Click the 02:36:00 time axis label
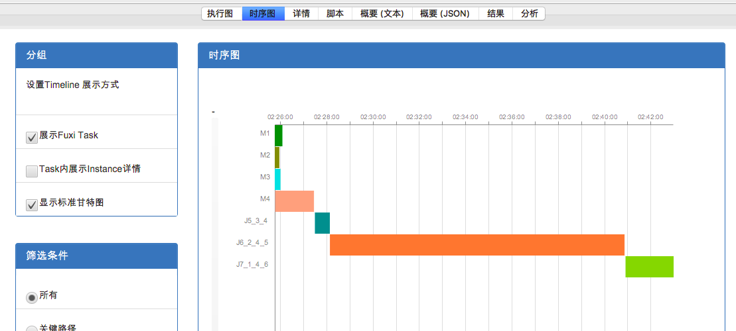This screenshot has height=331, width=736. [512, 117]
